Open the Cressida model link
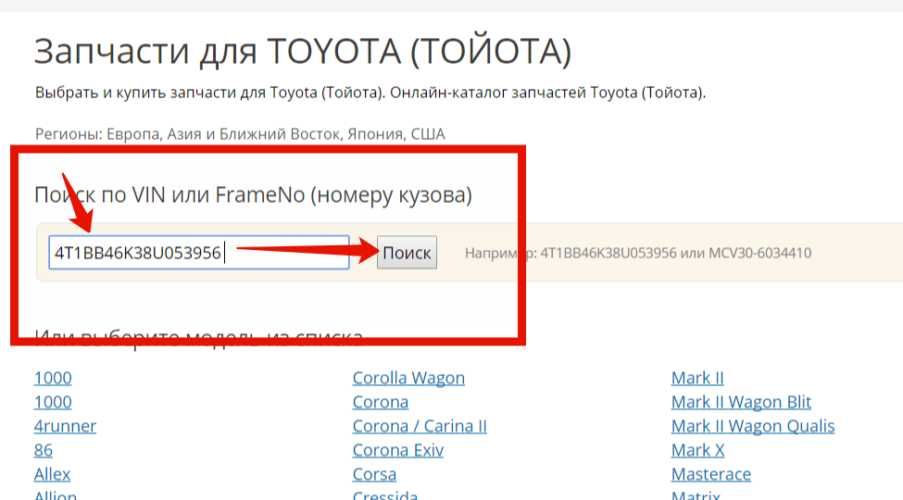Screen dimensions: 903x500 [384, 495]
